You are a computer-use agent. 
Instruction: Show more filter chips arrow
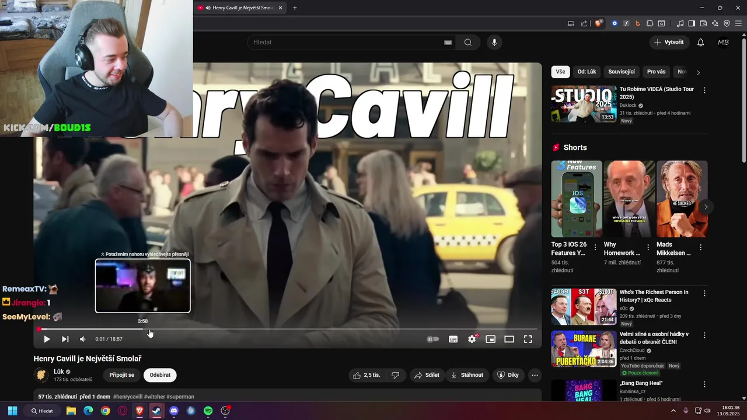click(698, 72)
